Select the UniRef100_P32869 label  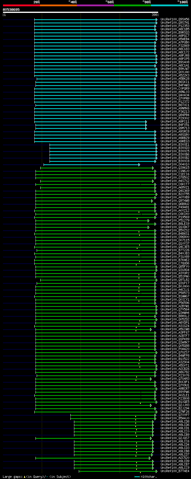click(x=175, y=46)
